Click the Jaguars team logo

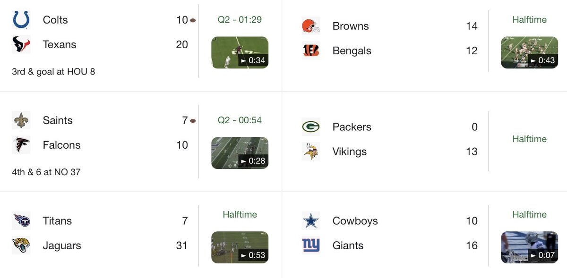(21, 245)
